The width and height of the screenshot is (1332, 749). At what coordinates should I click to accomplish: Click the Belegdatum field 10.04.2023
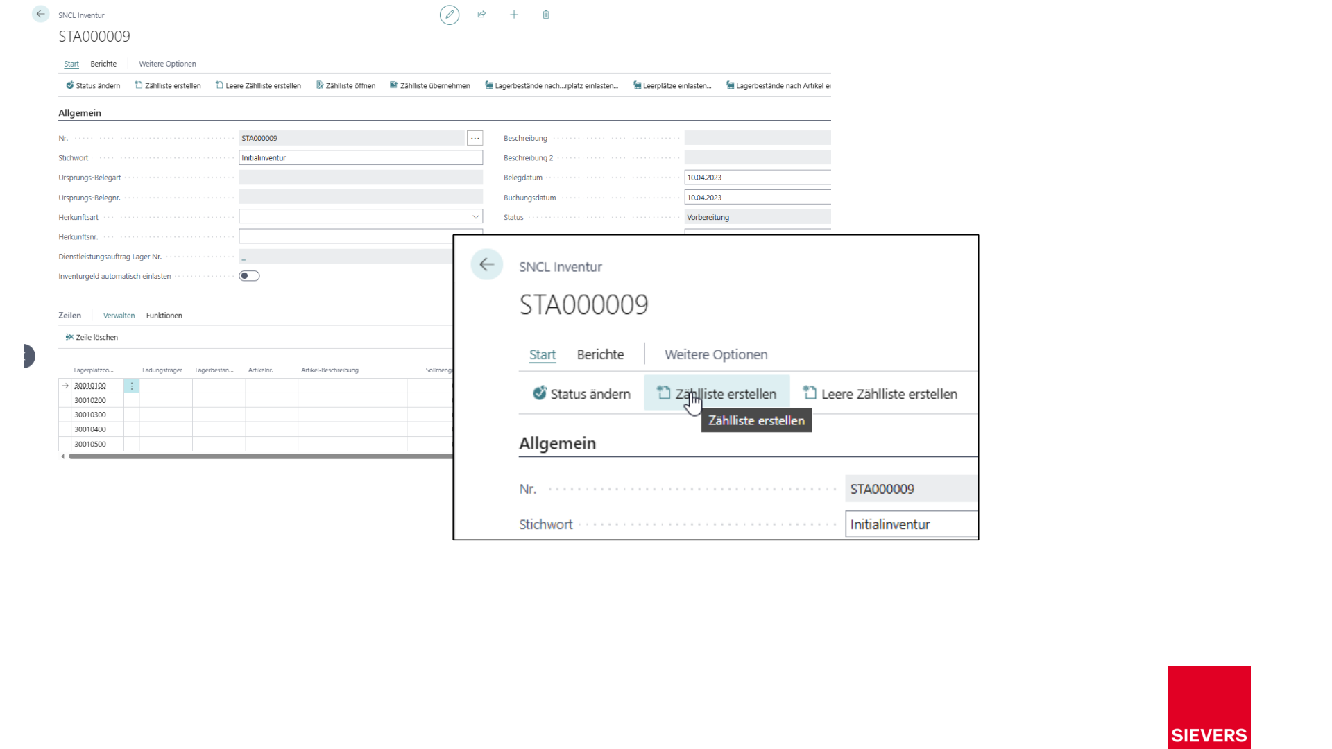click(758, 178)
